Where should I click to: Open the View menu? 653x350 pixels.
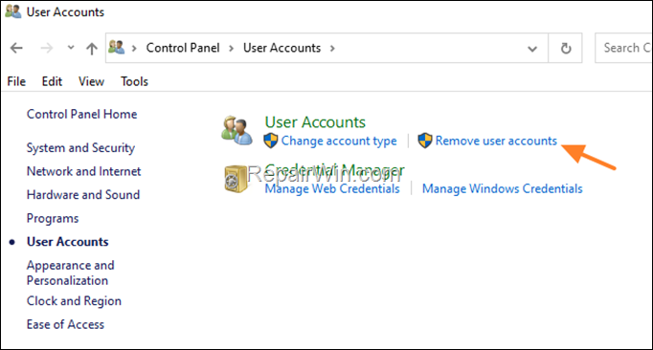(91, 81)
